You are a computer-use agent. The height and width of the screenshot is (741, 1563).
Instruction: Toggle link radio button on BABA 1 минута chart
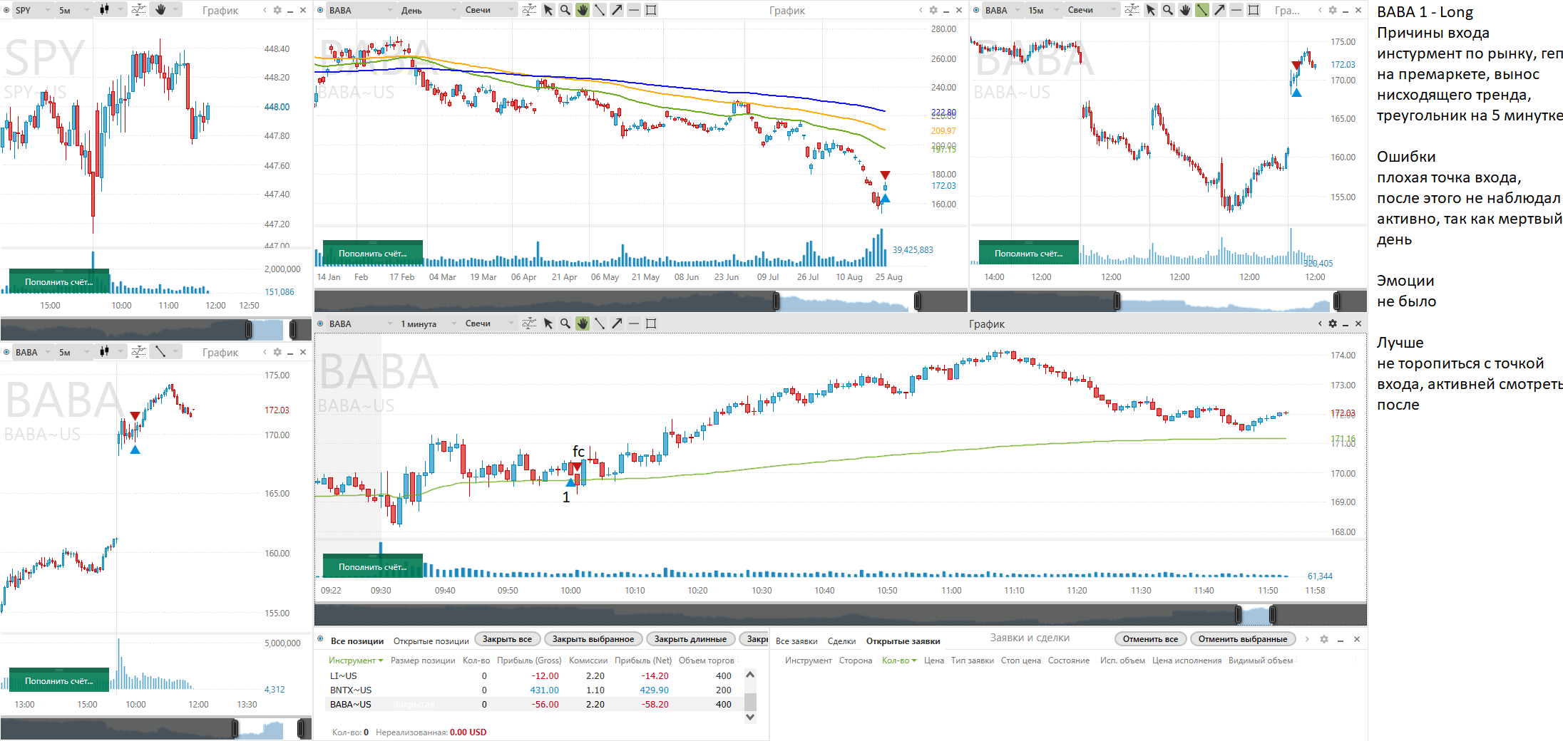[320, 323]
